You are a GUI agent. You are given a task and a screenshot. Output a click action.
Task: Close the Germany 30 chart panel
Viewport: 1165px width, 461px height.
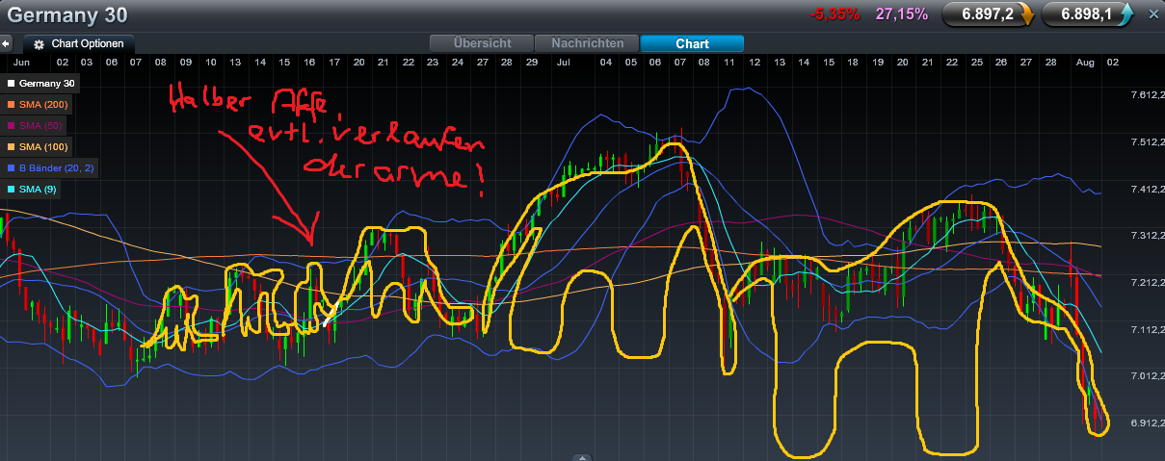(x=1153, y=14)
